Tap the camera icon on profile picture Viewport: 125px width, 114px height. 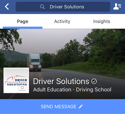(x=22, y=88)
